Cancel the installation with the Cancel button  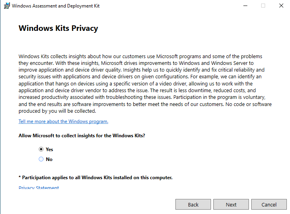tap(269, 205)
